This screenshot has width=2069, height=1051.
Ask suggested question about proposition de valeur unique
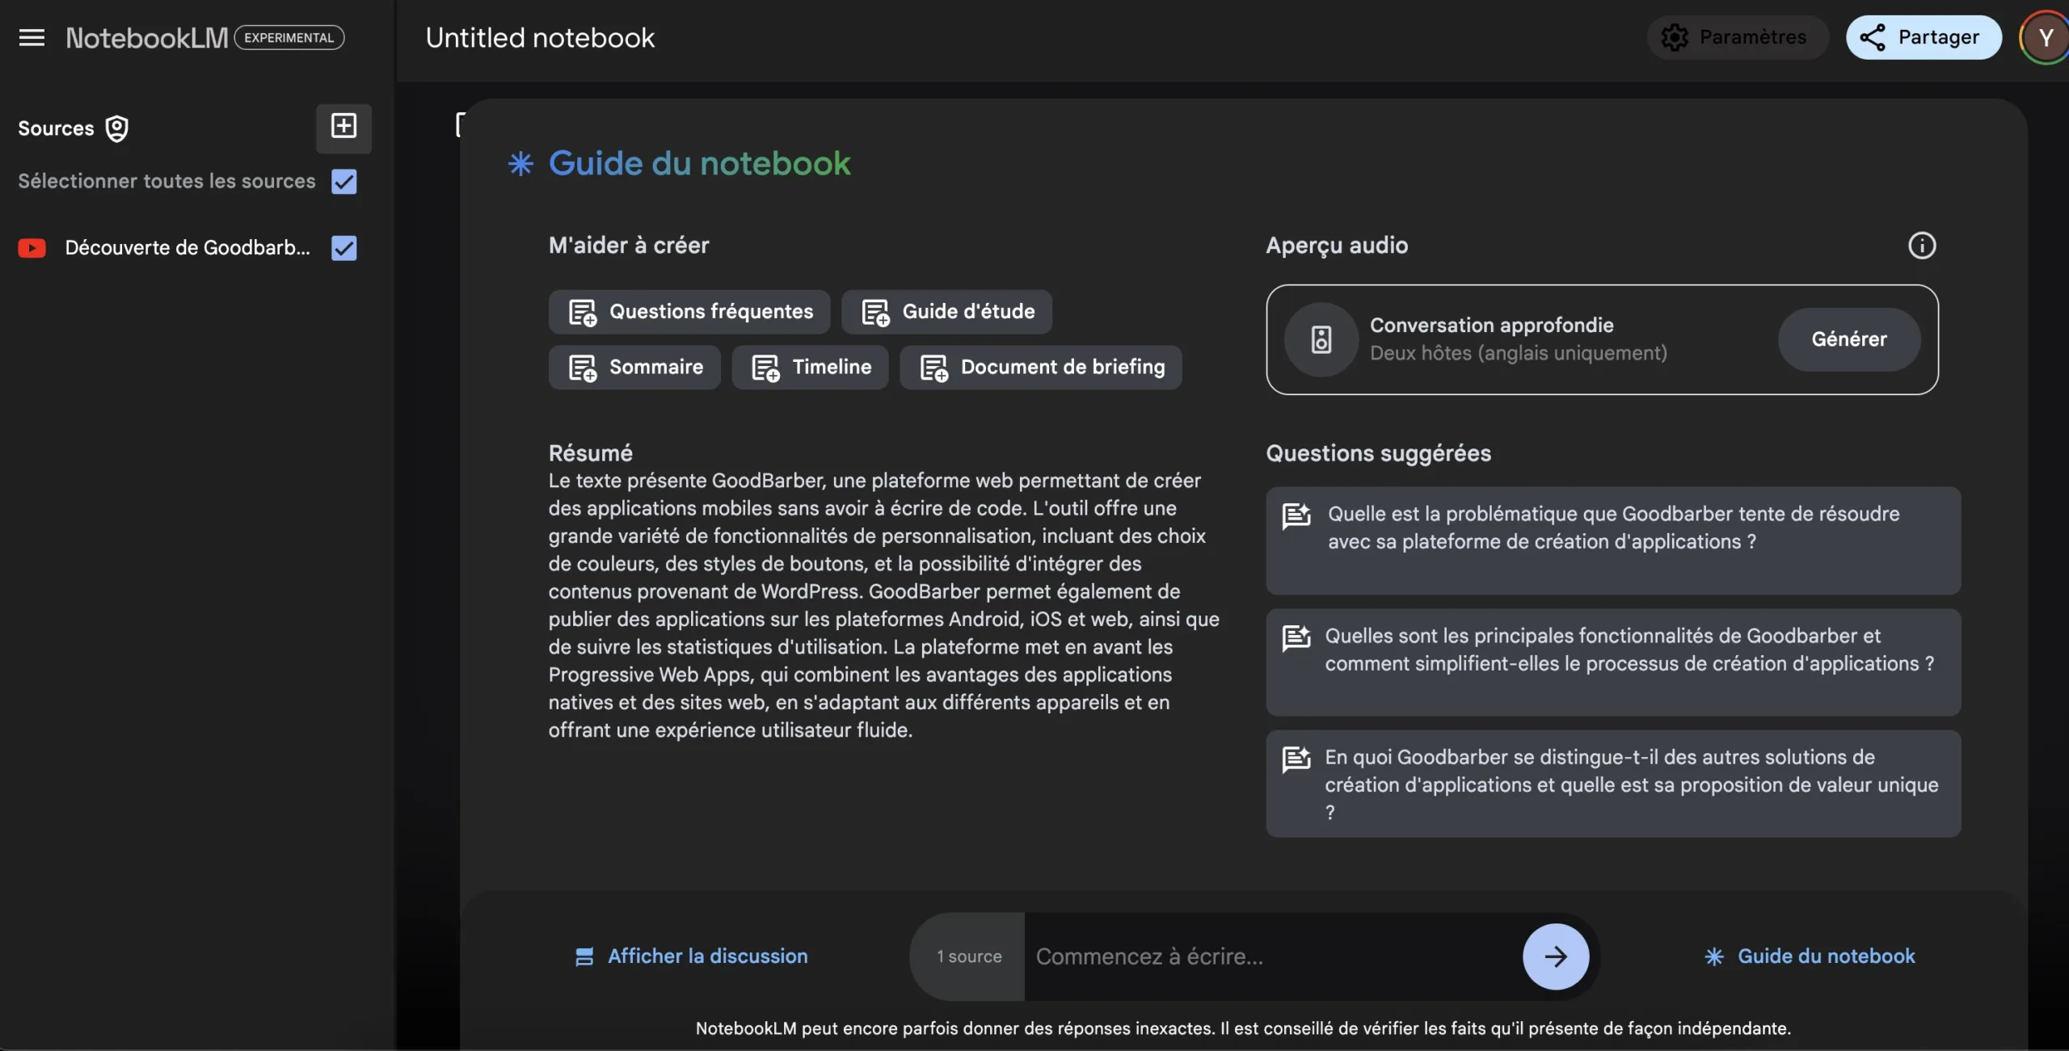1613,784
